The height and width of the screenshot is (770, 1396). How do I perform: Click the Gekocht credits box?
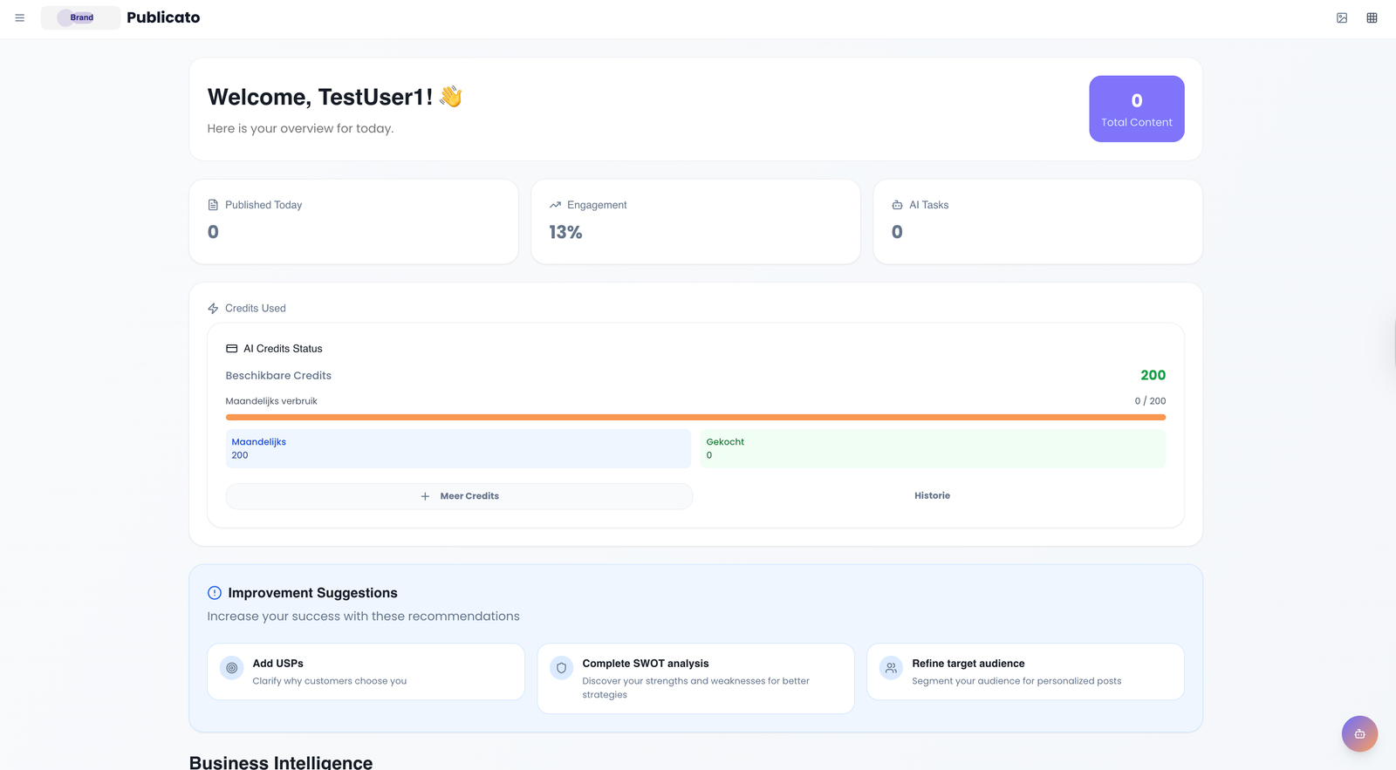932,448
